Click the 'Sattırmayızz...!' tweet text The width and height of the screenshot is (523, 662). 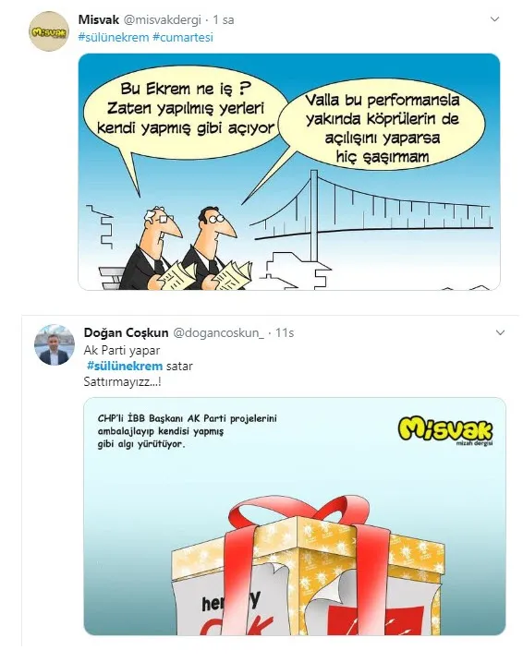point(122,381)
